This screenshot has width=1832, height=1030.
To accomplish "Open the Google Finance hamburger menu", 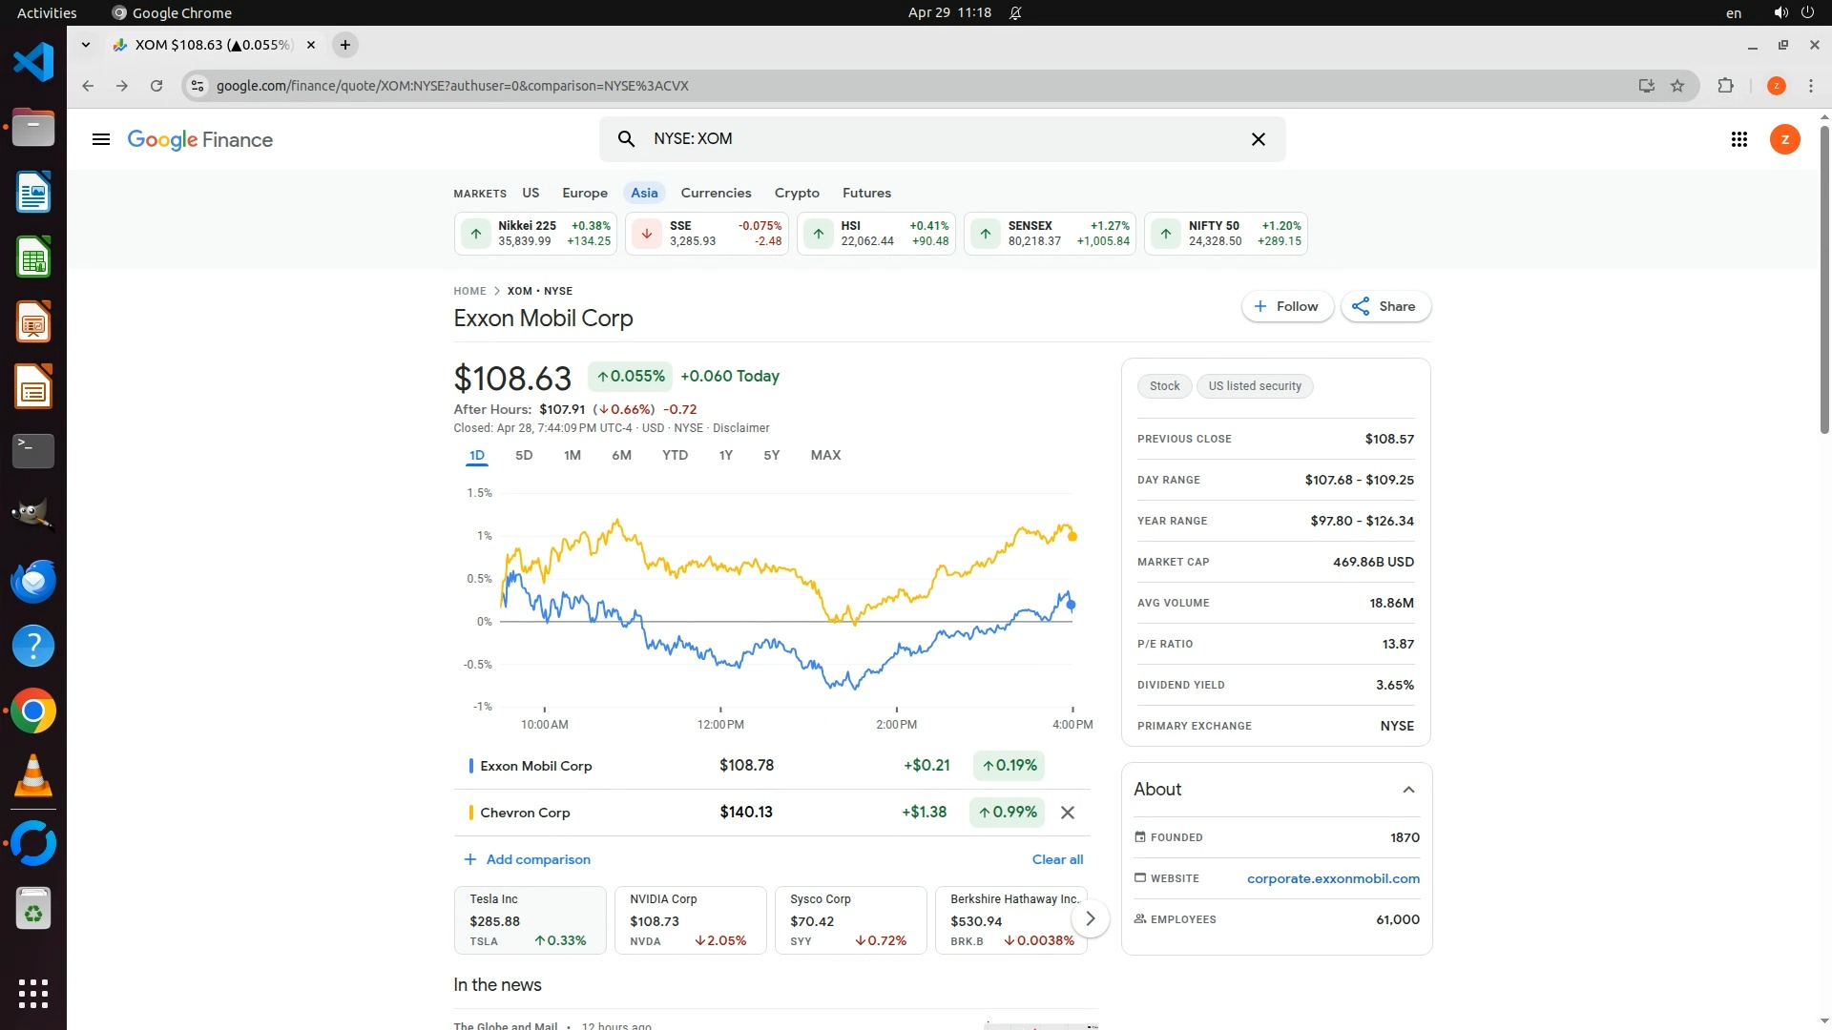I will point(100,139).
